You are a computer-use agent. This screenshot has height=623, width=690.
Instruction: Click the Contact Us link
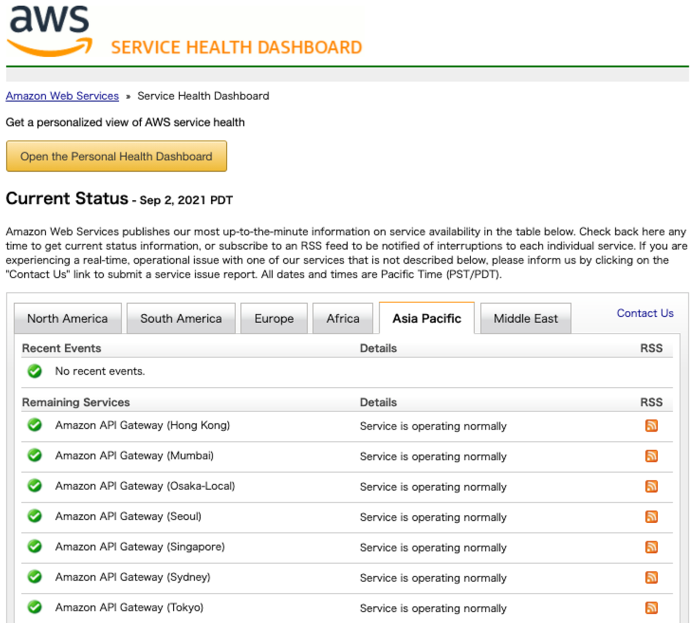(645, 313)
